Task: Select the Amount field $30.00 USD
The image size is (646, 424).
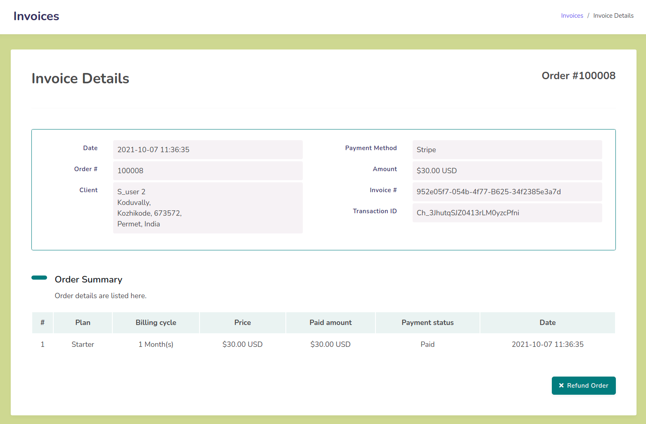Action: point(507,171)
